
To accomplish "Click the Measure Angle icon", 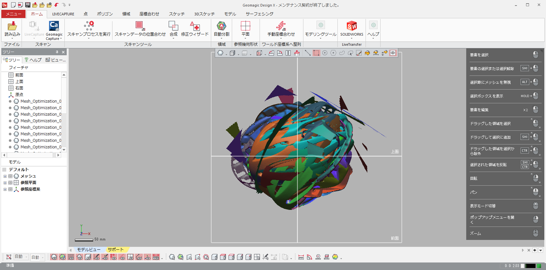I will coord(310,257).
